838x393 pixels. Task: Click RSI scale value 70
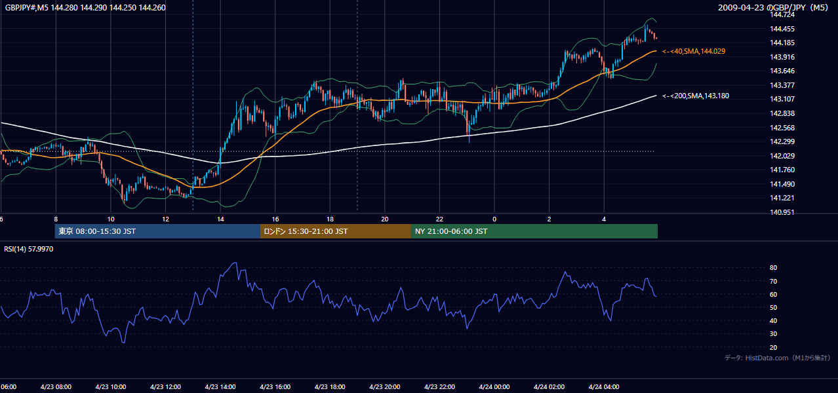pyautogui.click(x=774, y=282)
